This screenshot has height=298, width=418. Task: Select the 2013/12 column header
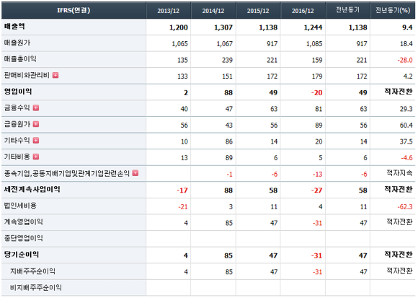[169, 10]
